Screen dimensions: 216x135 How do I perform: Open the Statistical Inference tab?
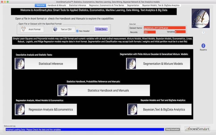[x=77, y=5]
